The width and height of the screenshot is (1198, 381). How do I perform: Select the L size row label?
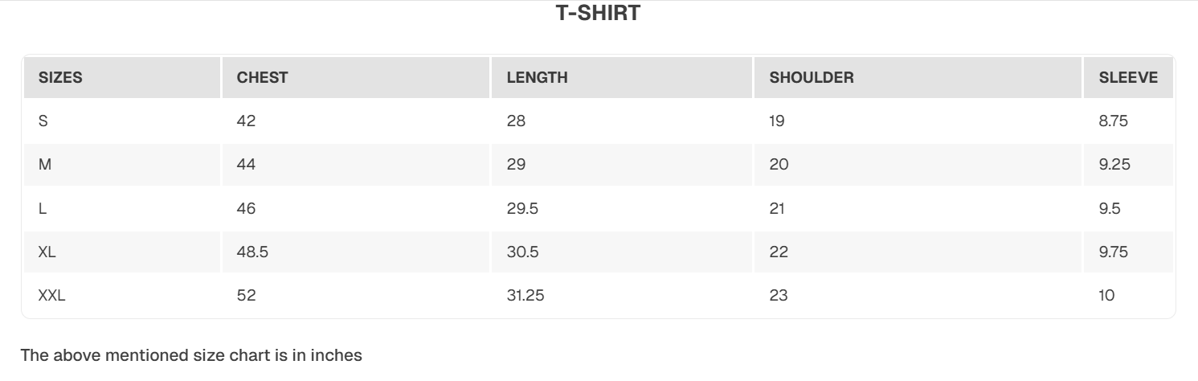click(x=43, y=209)
